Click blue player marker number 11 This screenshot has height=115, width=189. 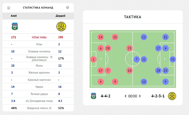144,37
